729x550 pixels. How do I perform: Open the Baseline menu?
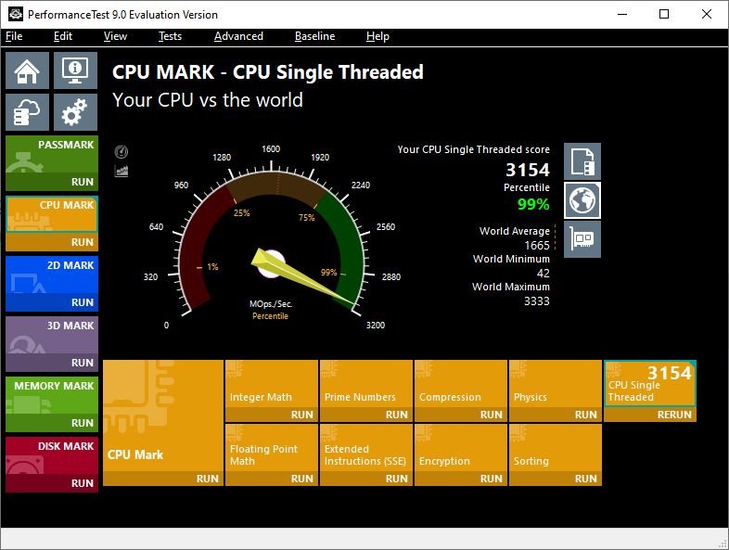pos(314,36)
